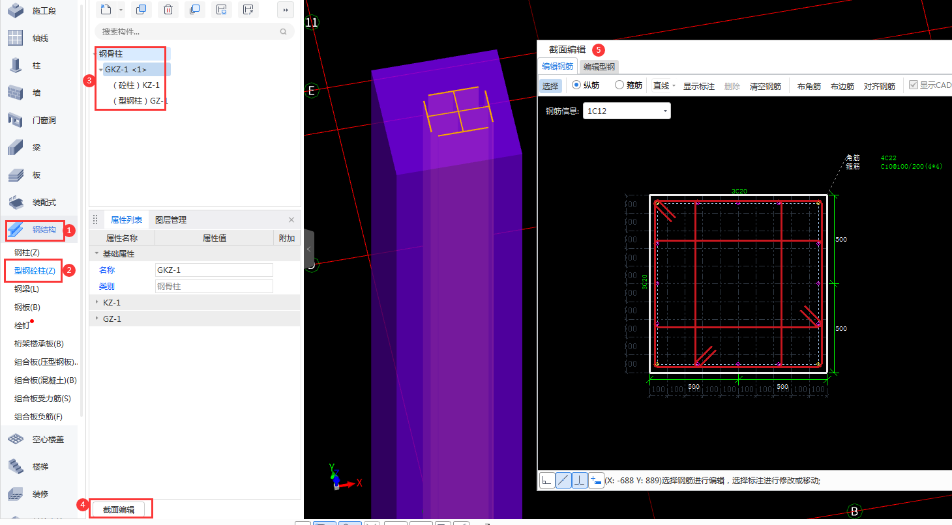Click the 截面编辑 button at bottom
The height and width of the screenshot is (525, 952).
click(x=119, y=510)
